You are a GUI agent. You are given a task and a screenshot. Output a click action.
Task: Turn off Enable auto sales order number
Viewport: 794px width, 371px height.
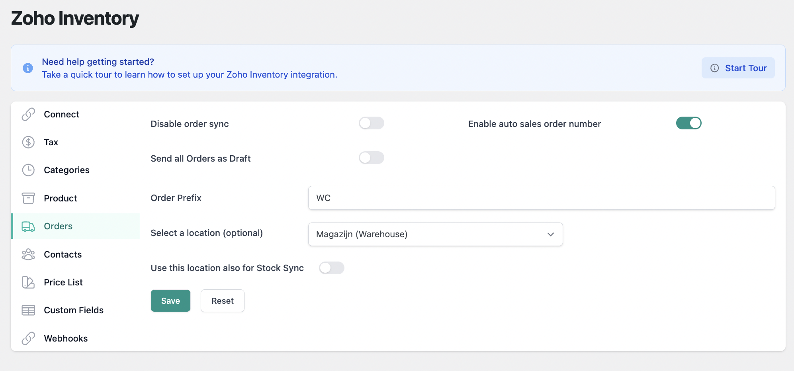coord(688,123)
